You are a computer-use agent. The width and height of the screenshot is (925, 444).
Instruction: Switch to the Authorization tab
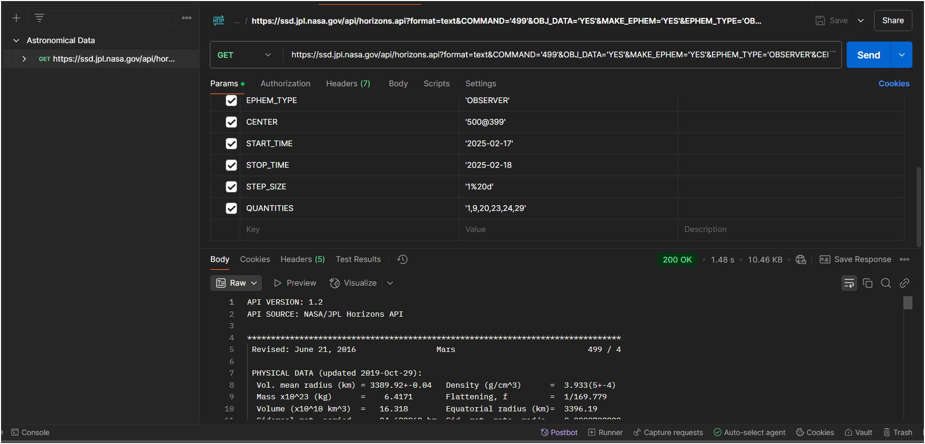[x=286, y=84]
